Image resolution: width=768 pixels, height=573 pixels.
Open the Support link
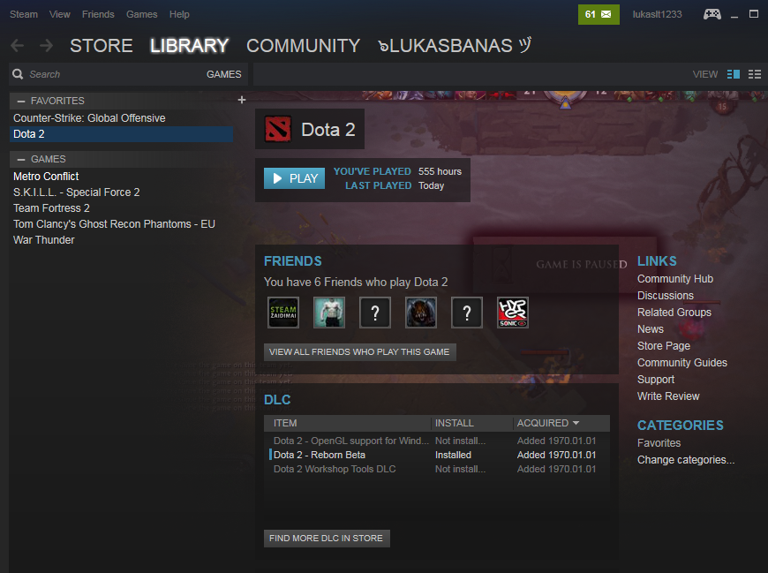pyautogui.click(x=656, y=379)
